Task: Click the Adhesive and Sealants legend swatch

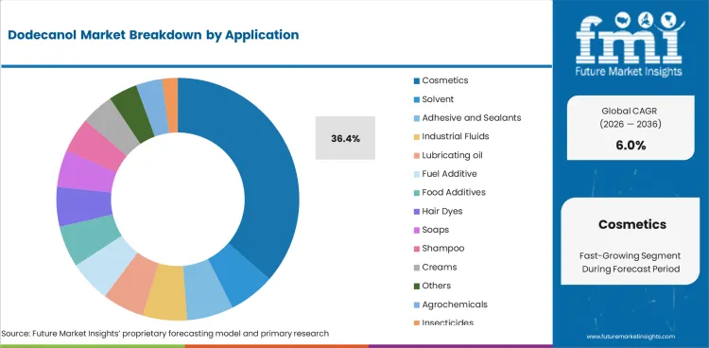Action: tap(417, 118)
